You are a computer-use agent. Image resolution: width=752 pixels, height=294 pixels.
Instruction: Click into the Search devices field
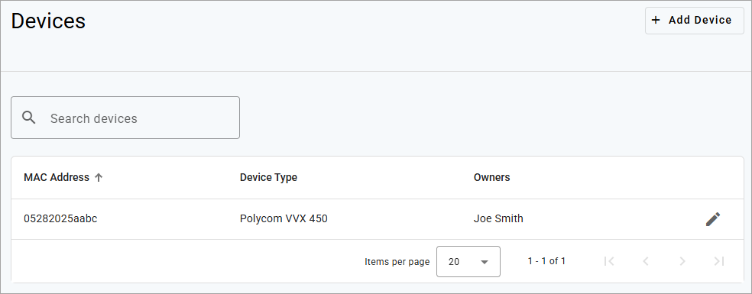[x=125, y=118]
